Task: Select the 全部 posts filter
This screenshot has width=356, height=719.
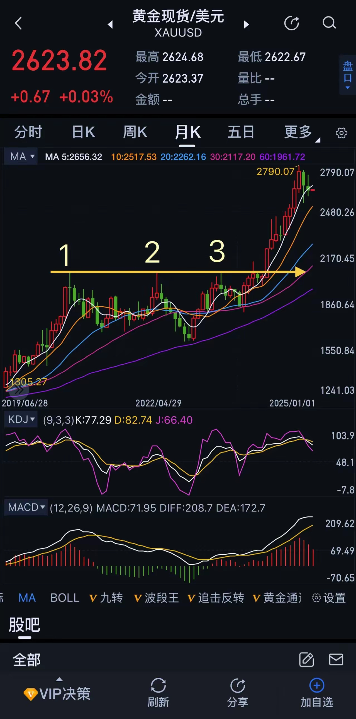Action: (x=27, y=660)
